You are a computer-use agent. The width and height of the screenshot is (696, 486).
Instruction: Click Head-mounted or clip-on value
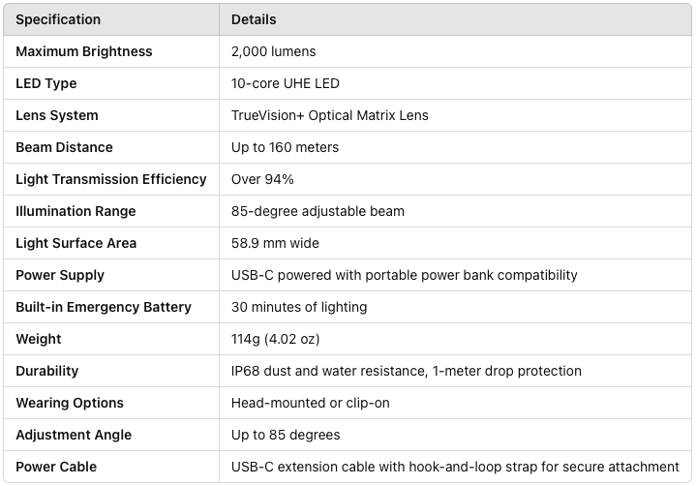pyautogui.click(x=310, y=403)
